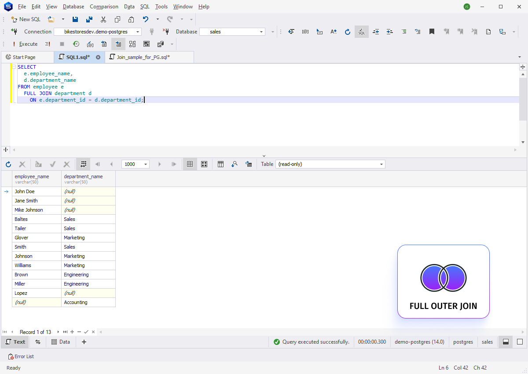Image resolution: width=528 pixels, height=374 pixels.
Task: Click the Disconnect plug icon with red X
Action: coord(166,32)
